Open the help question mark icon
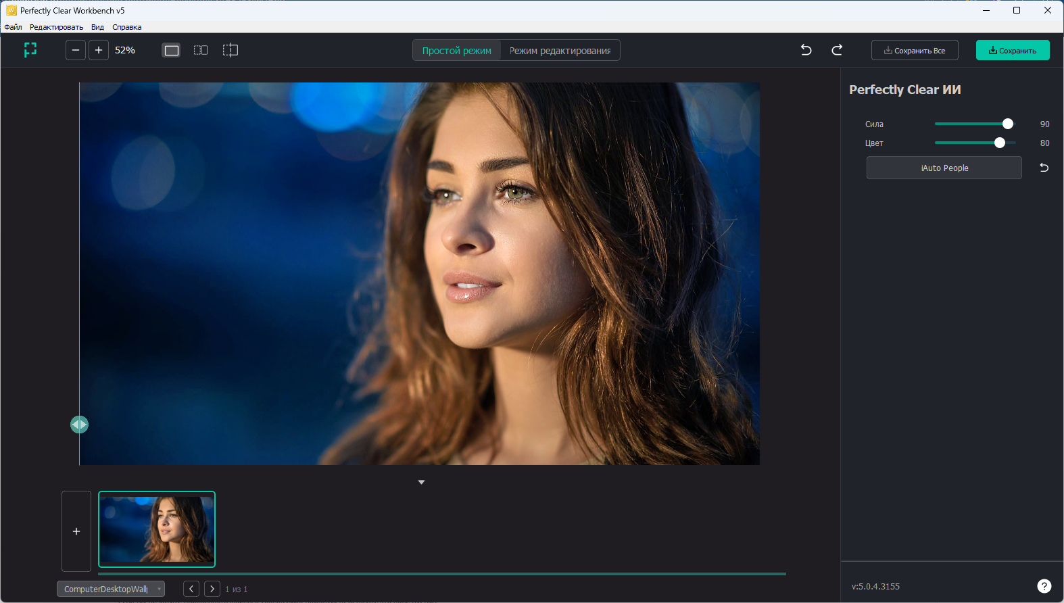The width and height of the screenshot is (1064, 603). pos(1044,586)
